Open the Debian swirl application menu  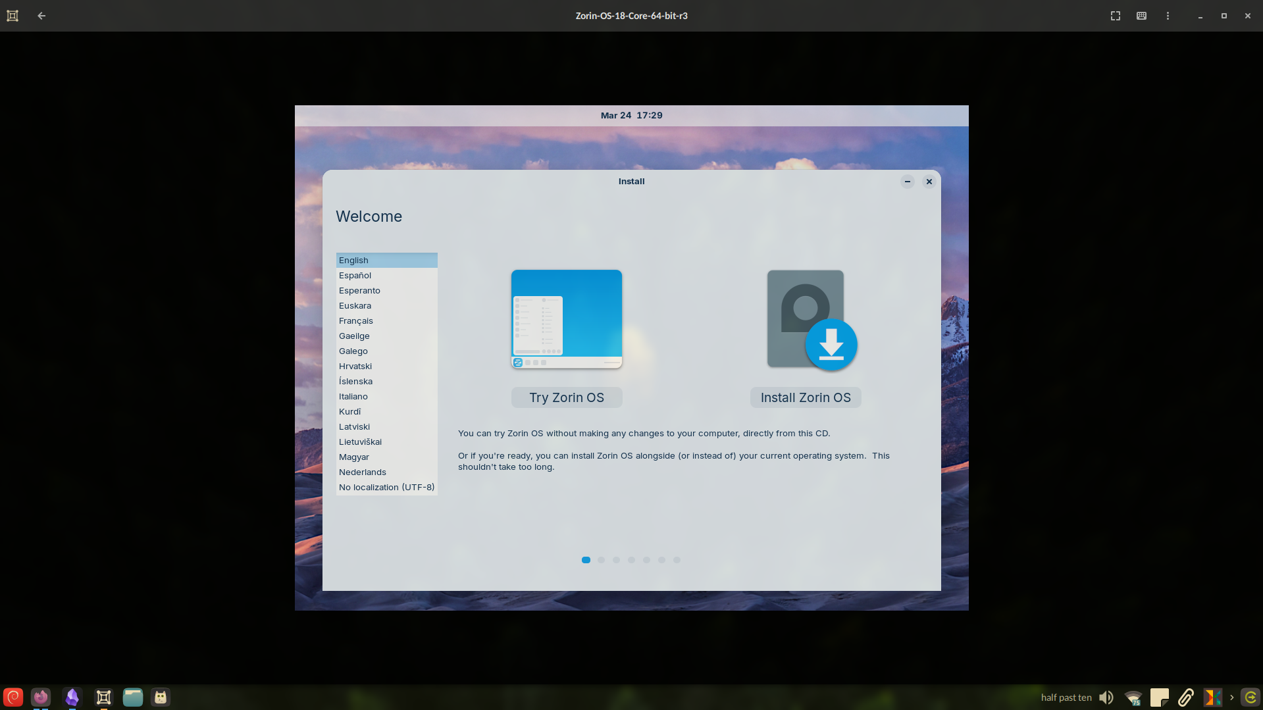pos(13,697)
